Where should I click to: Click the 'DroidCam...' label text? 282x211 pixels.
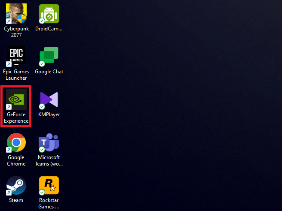coord(49,29)
